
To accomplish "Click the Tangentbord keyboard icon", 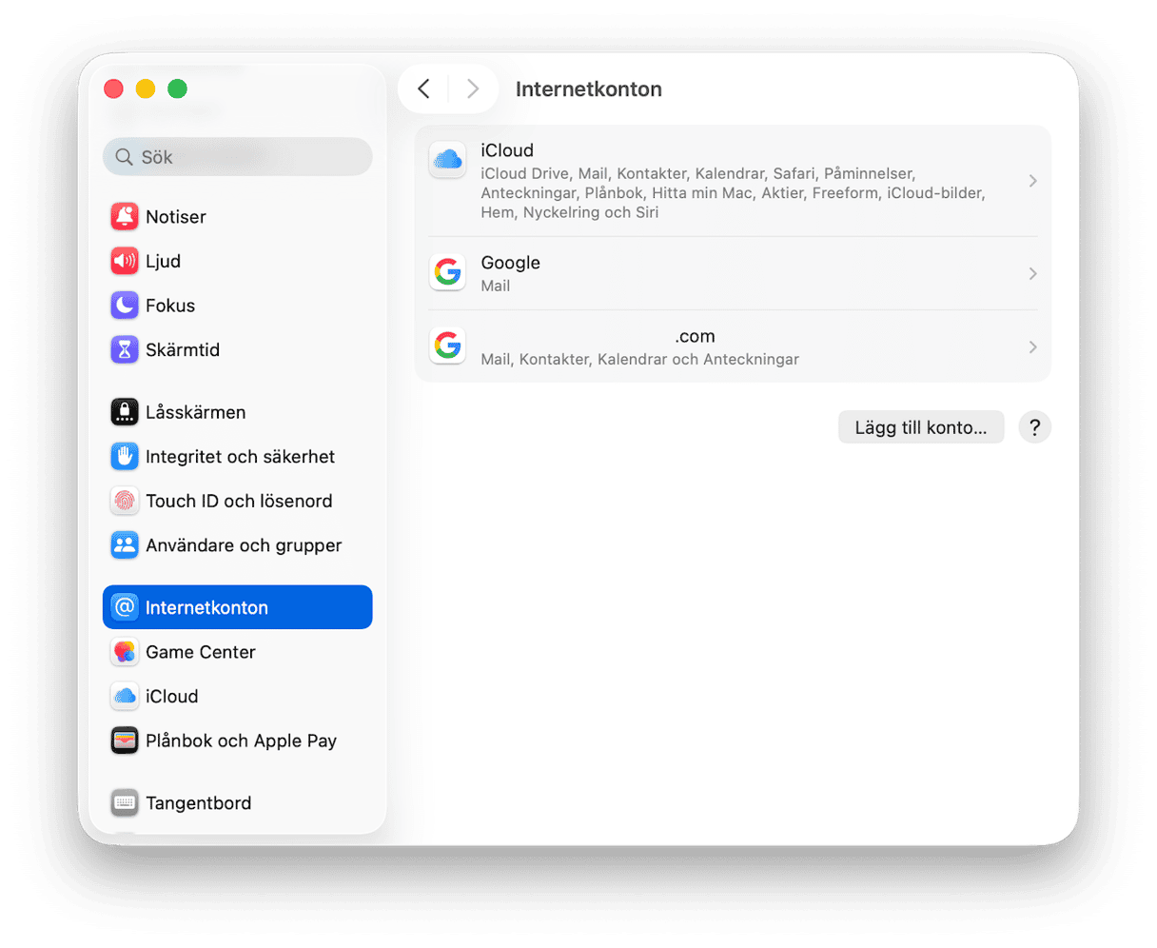I will pyautogui.click(x=125, y=802).
